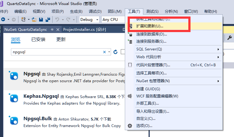Open the 帮助(H) menu
The width and height of the screenshot is (234, 137).
[x=211, y=12]
